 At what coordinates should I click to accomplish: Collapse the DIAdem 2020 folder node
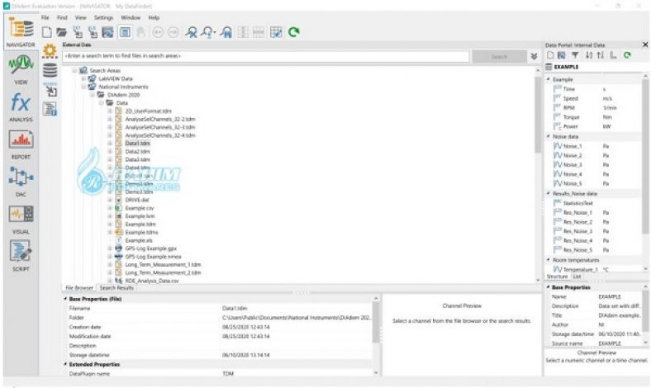point(93,95)
